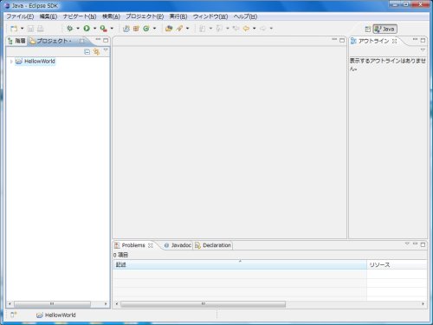This screenshot has height=325, width=433.
Task: Click the Debug bug icon
Action: pyautogui.click(x=69, y=29)
